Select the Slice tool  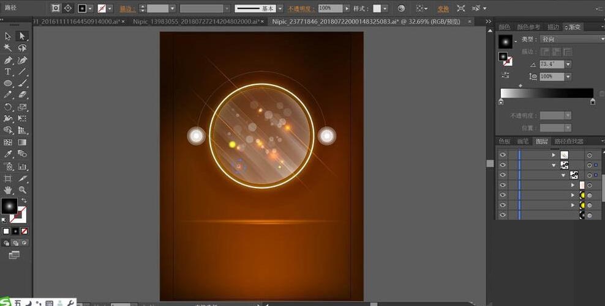coord(22,178)
